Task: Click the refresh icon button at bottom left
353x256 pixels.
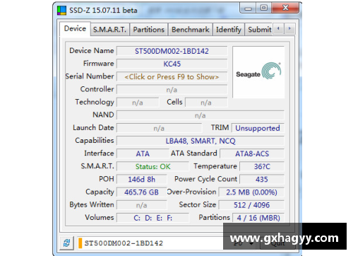Action: (x=66, y=243)
